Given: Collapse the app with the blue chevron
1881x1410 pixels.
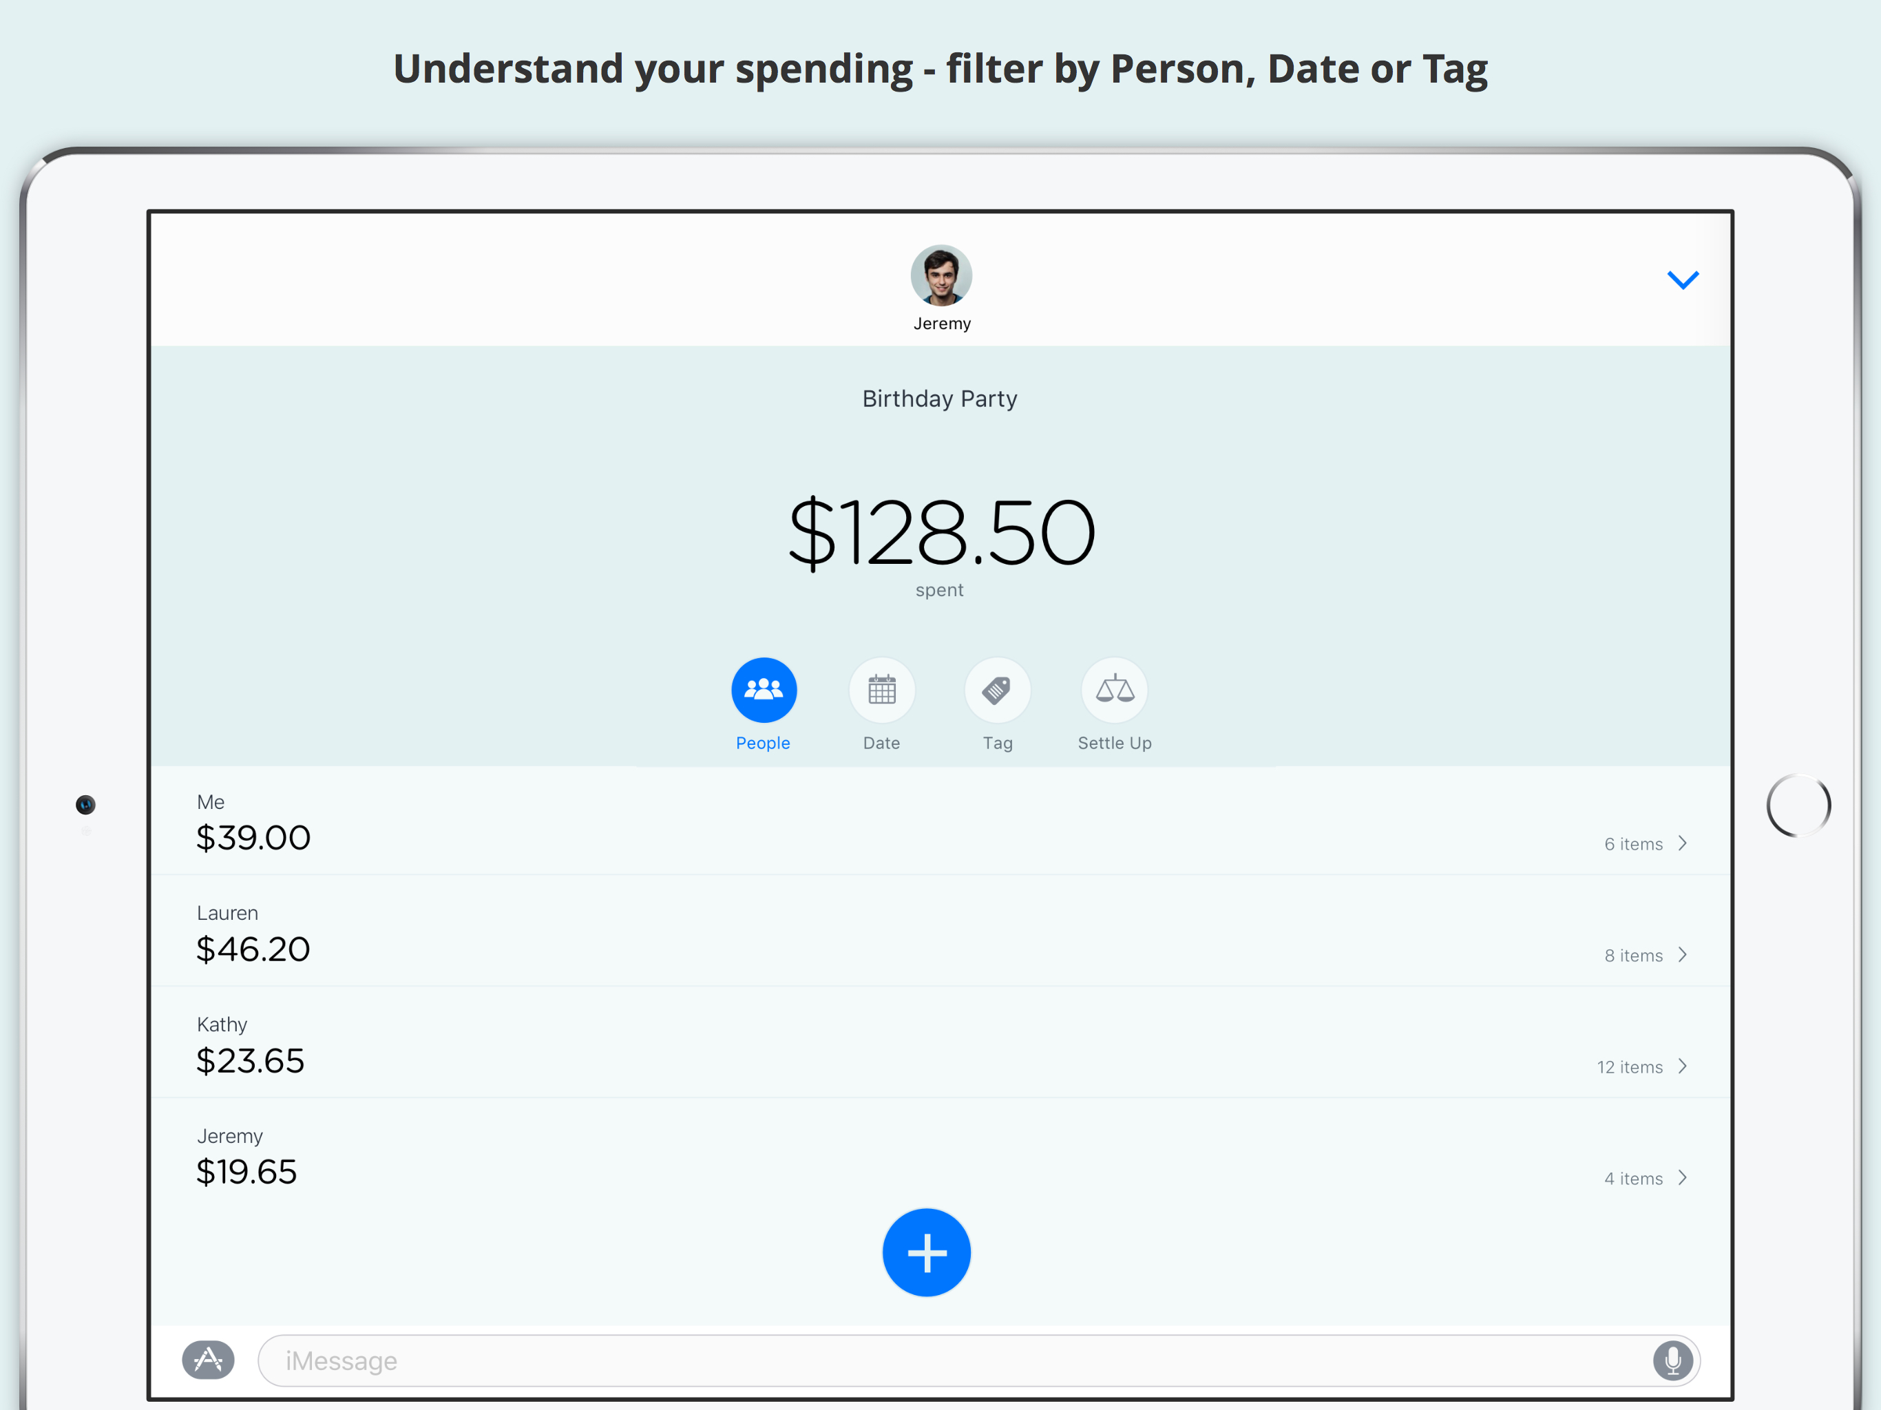Looking at the screenshot, I should click(x=1682, y=280).
